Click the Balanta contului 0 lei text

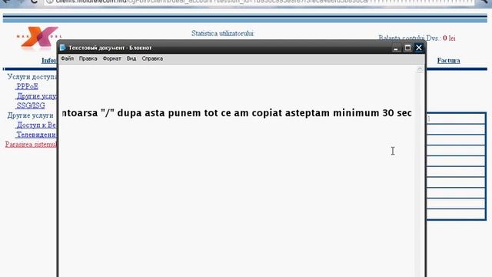(417, 38)
